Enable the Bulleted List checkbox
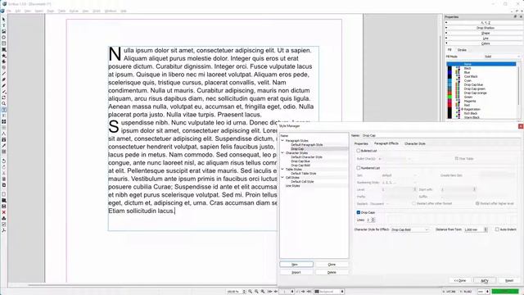 tap(359, 151)
